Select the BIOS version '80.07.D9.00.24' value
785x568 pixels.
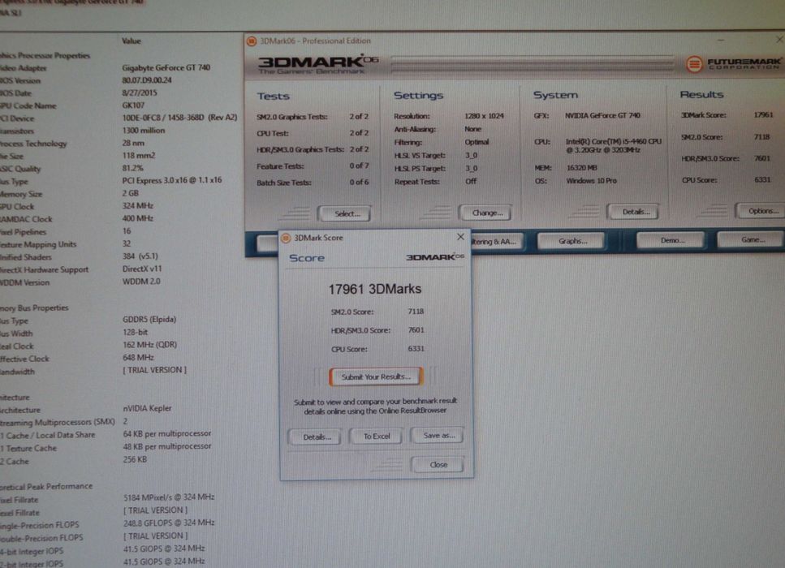point(147,80)
